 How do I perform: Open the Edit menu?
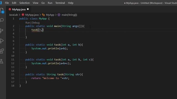point(14,3)
